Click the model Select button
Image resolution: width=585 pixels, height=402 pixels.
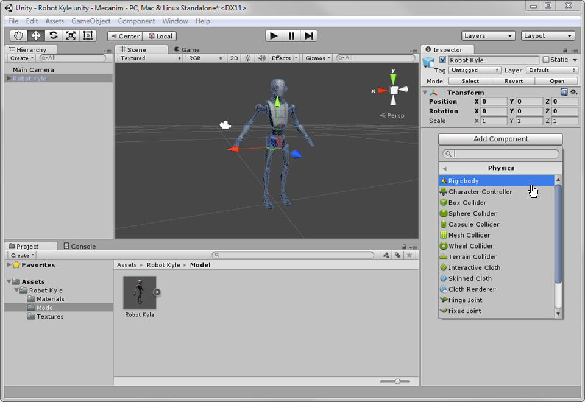[470, 81]
